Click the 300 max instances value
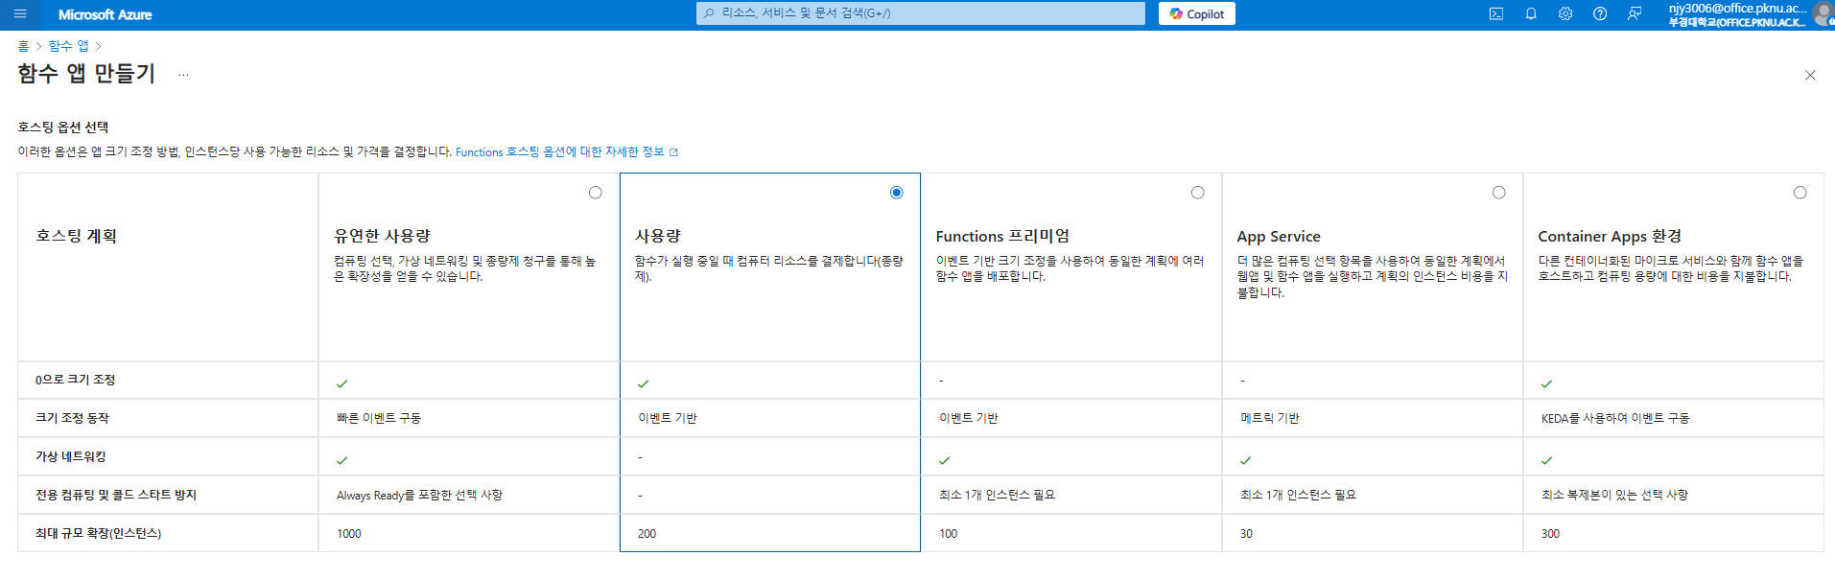 click(x=1551, y=534)
